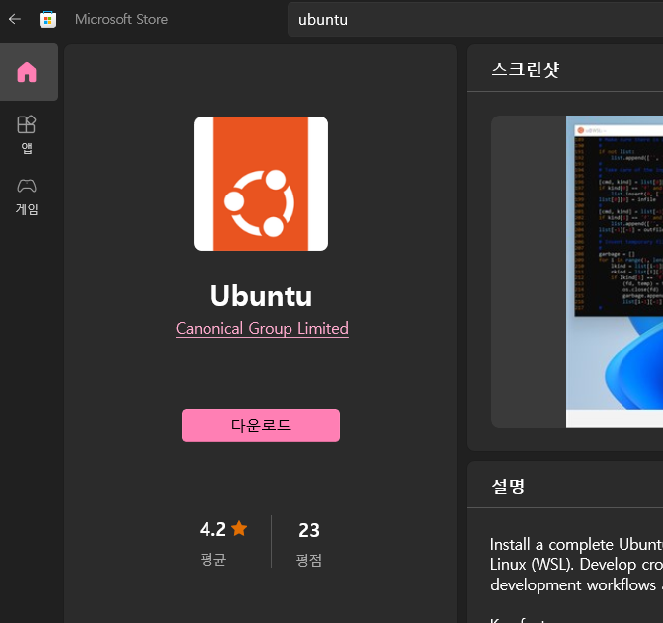Screen dimensions: 663x623
Task: Click the 설명 description header
Action: [508, 486]
